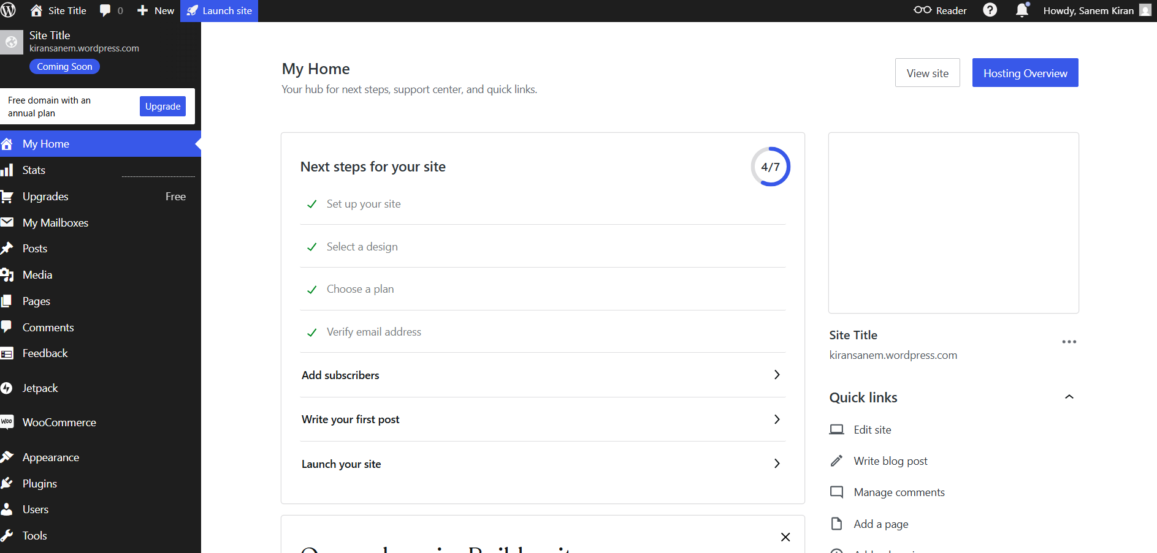Click Launch site in admin bar
This screenshot has width=1157, height=553.
click(x=219, y=10)
